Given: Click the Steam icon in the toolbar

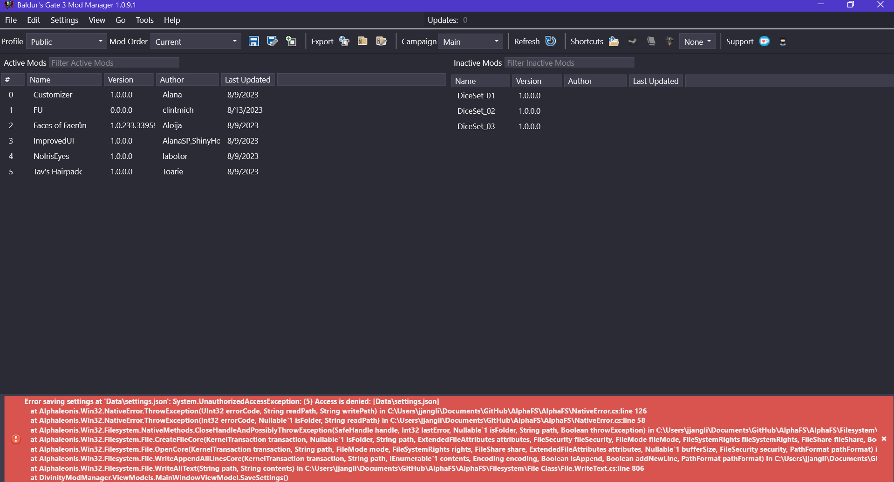Looking at the screenshot, I should [x=632, y=41].
